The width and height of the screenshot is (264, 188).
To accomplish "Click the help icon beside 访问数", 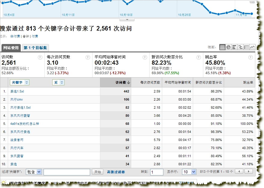I will 40,57.
